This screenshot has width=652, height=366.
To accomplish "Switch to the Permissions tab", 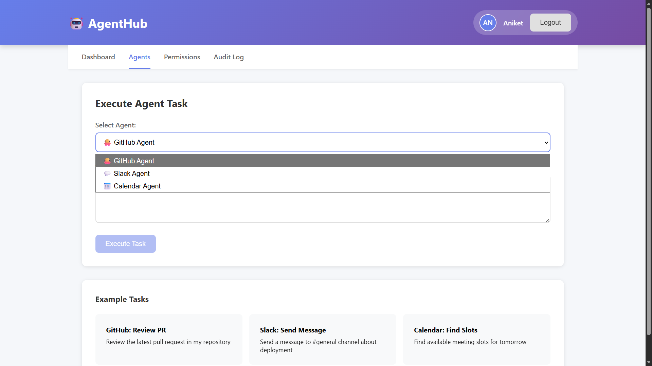I will pos(182,57).
